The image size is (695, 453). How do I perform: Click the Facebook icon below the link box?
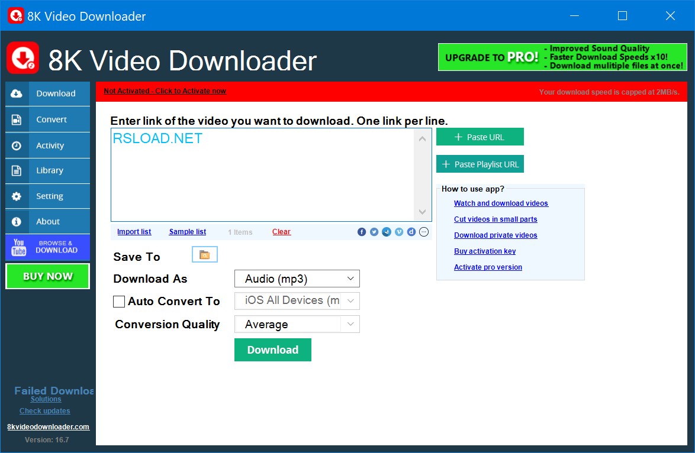(x=362, y=232)
